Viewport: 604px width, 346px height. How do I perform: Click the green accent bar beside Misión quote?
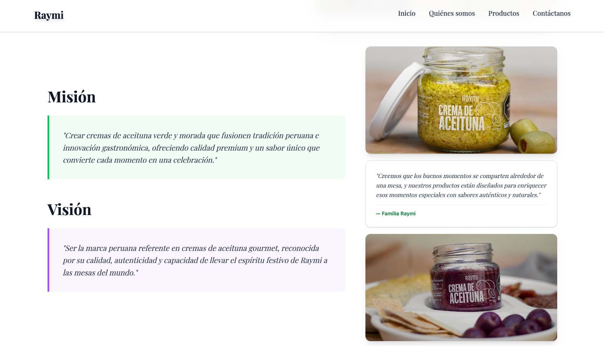pyautogui.click(x=48, y=148)
